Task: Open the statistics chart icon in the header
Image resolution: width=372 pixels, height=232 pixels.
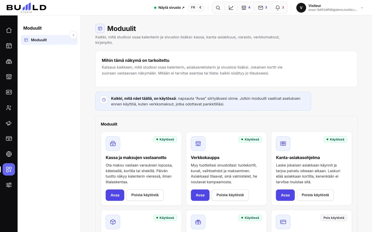Action: tap(231, 8)
